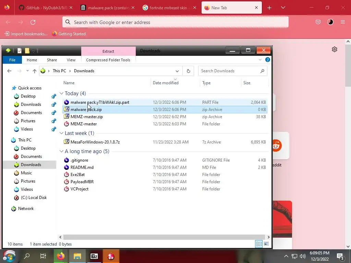Select the VCProject folder
This screenshot has height=263, width=351.
(x=165, y=189)
